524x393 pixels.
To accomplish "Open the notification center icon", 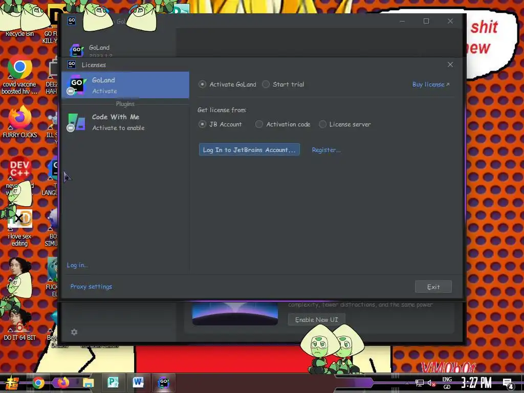I will 508,383.
